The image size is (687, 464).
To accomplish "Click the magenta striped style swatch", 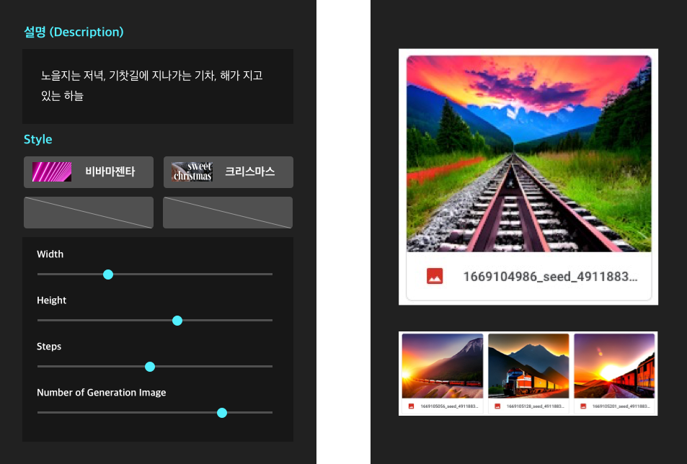I will tap(52, 172).
